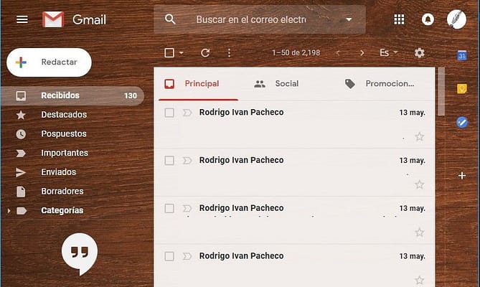The width and height of the screenshot is (480, 287).
Task: Select the fourth Rodrigo Ivan Pacheco email checkbox
Action: (169, 256)
